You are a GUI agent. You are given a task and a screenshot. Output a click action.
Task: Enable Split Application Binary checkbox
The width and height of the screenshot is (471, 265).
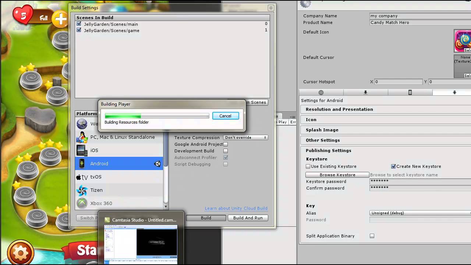[372, 236]
